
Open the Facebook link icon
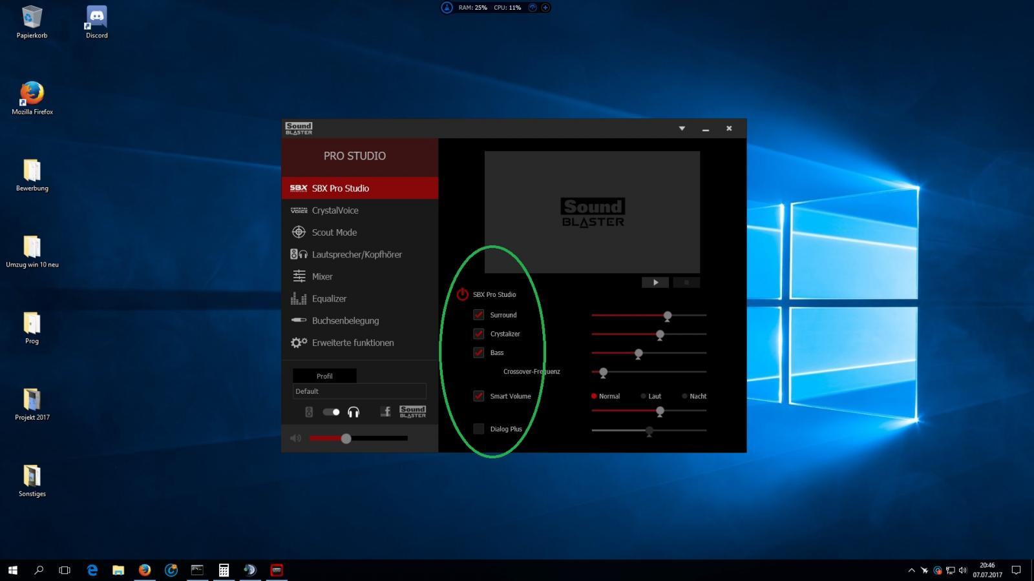coord(386,412)
